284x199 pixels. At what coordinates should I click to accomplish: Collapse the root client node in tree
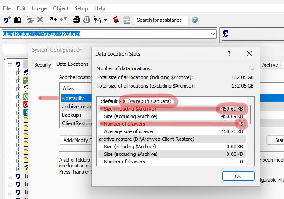click(x=10, y=65)
